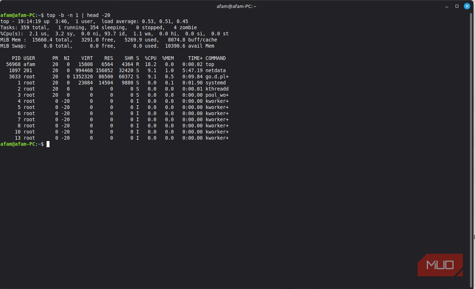Click the cursor at the final prompt
This screenshot has height=289, width=475.
(48, 144)
